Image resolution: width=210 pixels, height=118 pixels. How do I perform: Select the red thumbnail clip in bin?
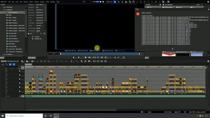click(169, 54)
